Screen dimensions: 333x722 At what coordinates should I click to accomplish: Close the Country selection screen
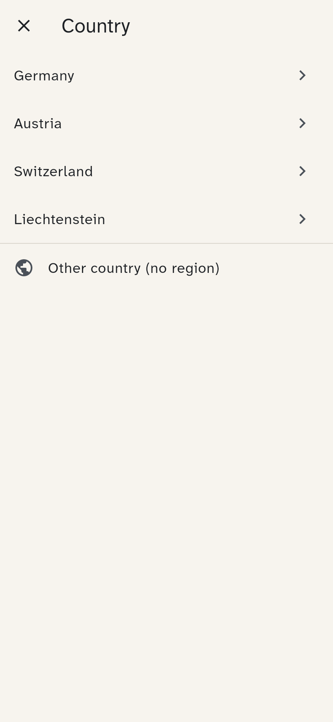24,26
